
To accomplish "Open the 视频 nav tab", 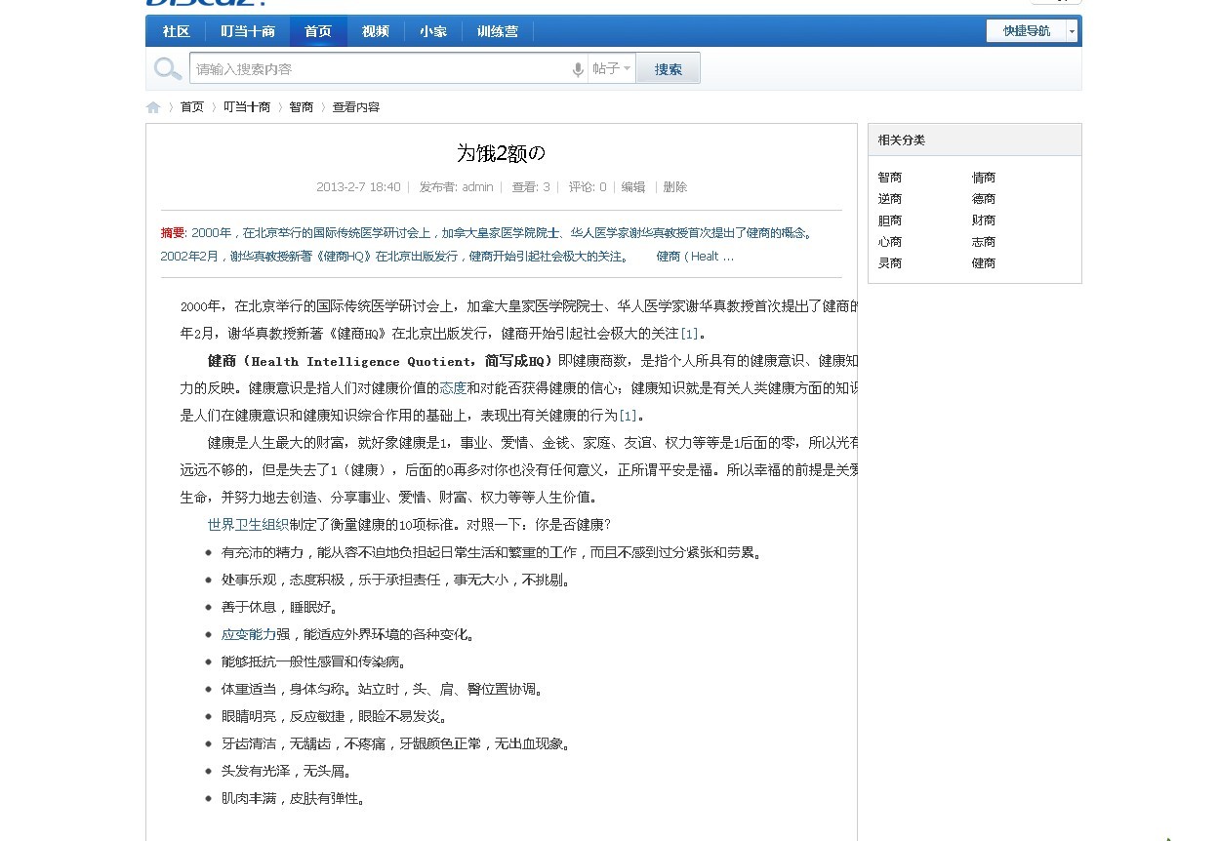I will pyautogui.click(x=376, y=31).
